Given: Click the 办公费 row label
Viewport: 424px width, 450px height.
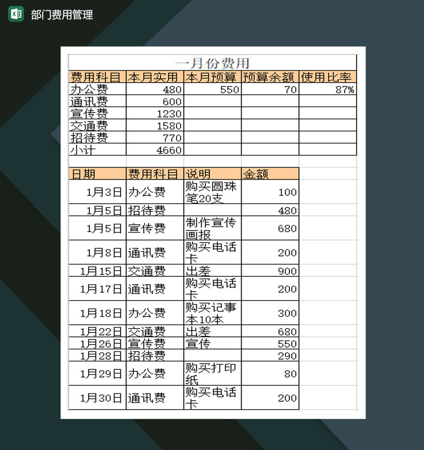Looking at the screenshot, I should (x=97, y=90).
